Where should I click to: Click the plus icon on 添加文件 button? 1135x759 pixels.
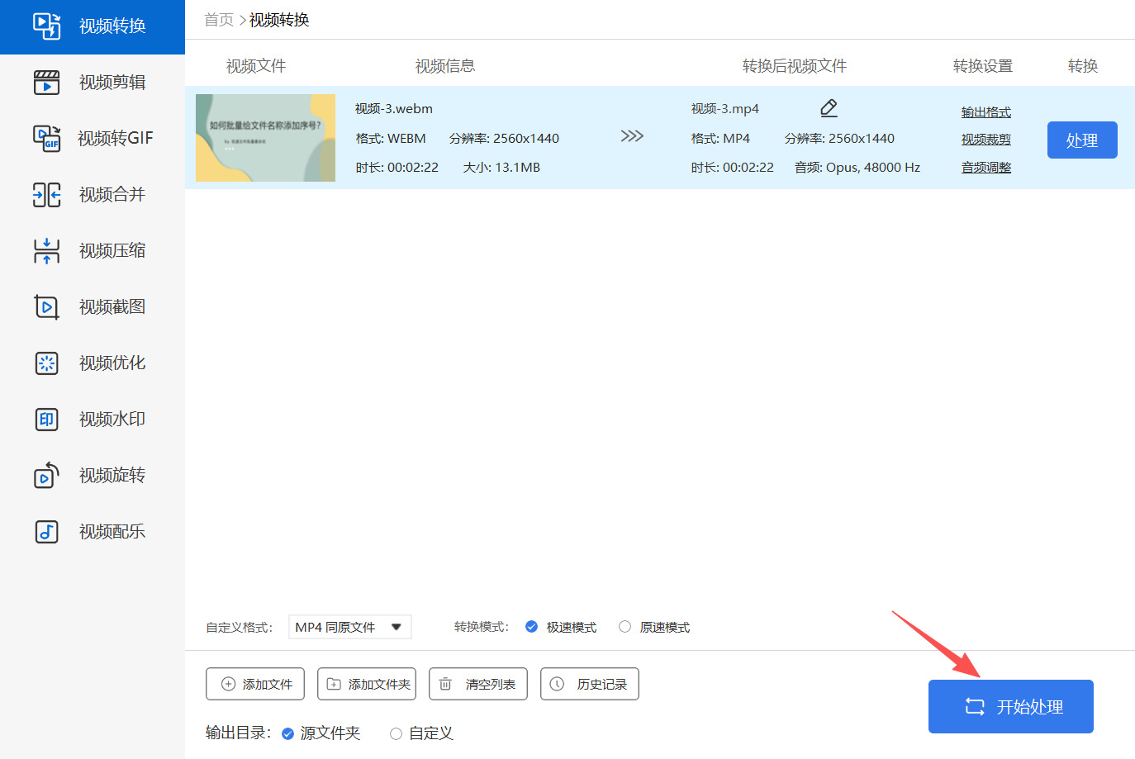(x=229, y=684)
